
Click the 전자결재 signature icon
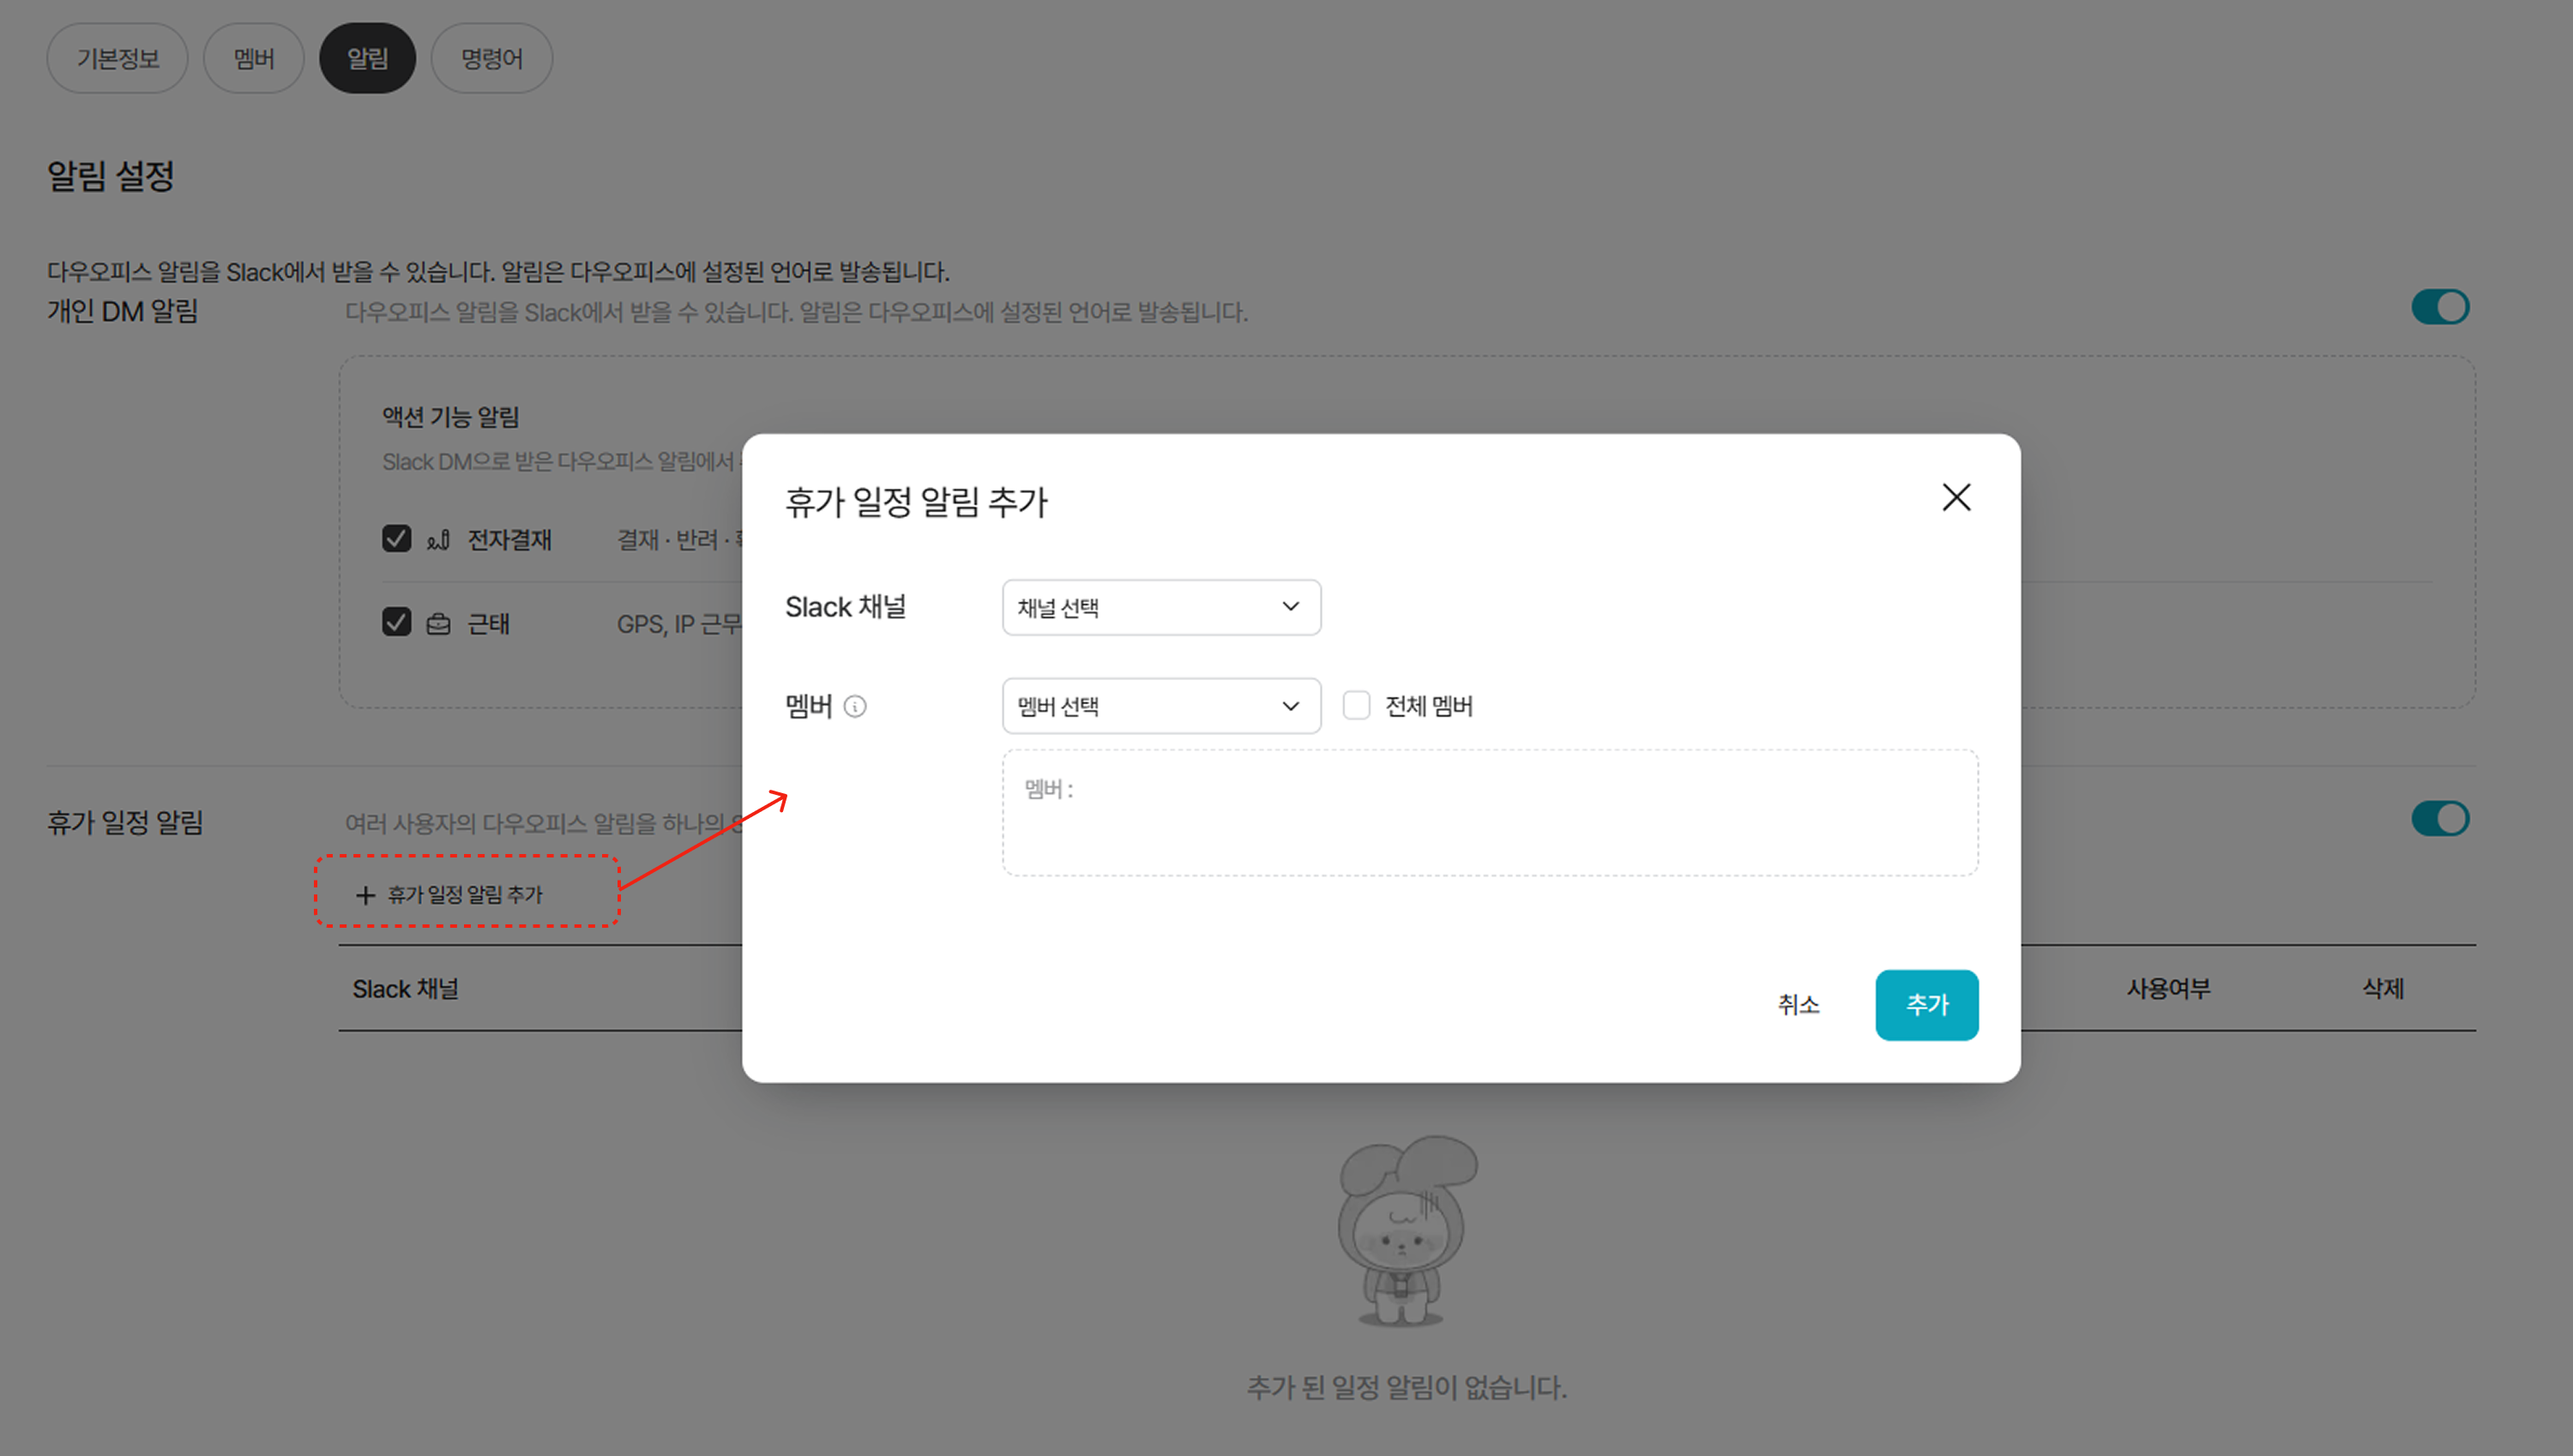coord(438,540)
